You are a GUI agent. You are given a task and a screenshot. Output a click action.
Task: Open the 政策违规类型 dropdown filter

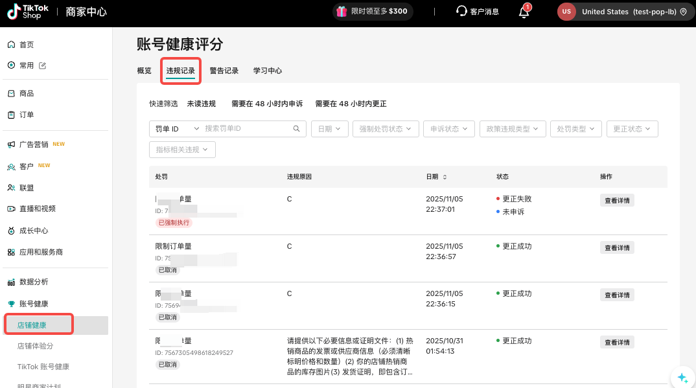[x=512, y=129]
